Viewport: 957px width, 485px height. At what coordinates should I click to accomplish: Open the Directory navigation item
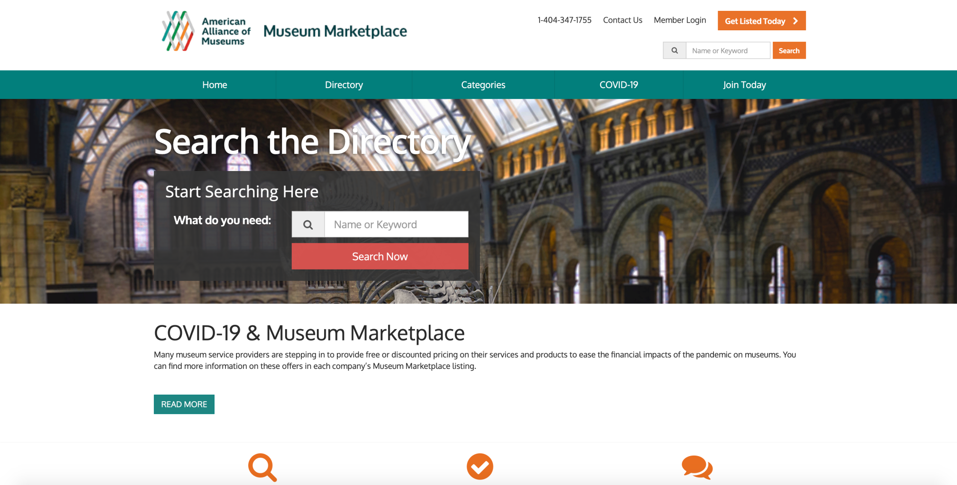click(344, 85)
